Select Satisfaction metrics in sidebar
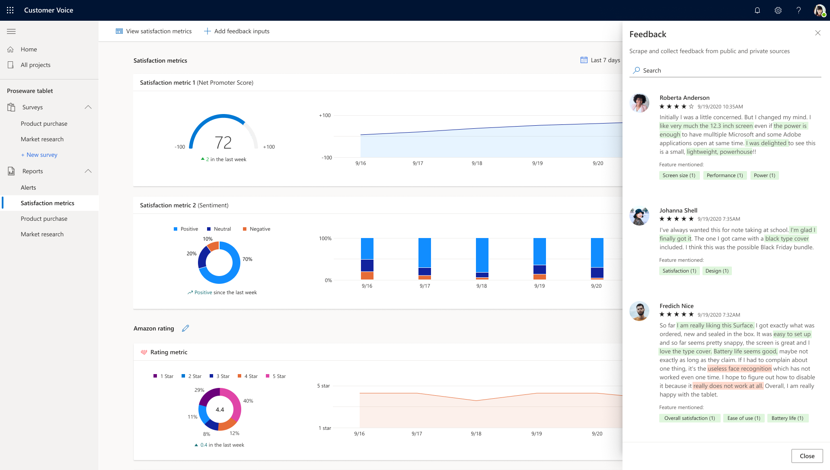This screenshot has height=470, width=830. 50,203
